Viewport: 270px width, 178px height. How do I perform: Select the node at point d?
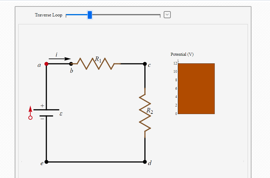point(145,161)
